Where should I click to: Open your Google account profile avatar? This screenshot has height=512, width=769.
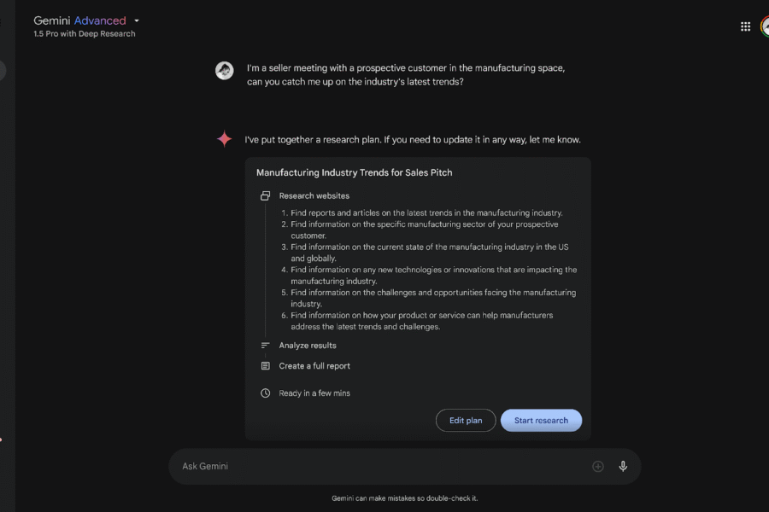766,26
